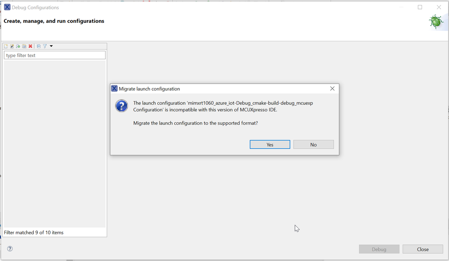Click the blue question icon in the dialog
This screenshot has width=449, height=261.
point(121,106)
